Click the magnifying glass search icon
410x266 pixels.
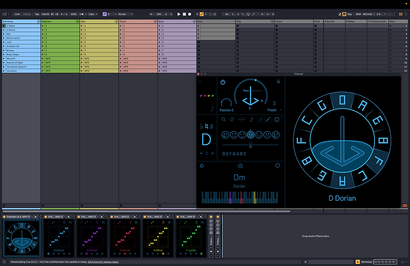click(x=224, y=120)
